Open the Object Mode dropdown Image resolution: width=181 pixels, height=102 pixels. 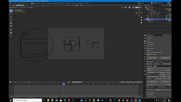pos(14,8)
